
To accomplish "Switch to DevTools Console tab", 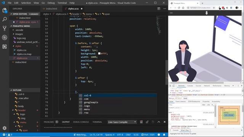I will pyautogui.click(x=190, y=86).
